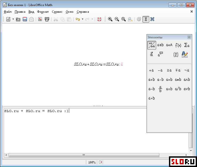Viewport: 197px width, 167px height.
Task: Toggle the Formula Cursor button
Action: pos(146,19)
